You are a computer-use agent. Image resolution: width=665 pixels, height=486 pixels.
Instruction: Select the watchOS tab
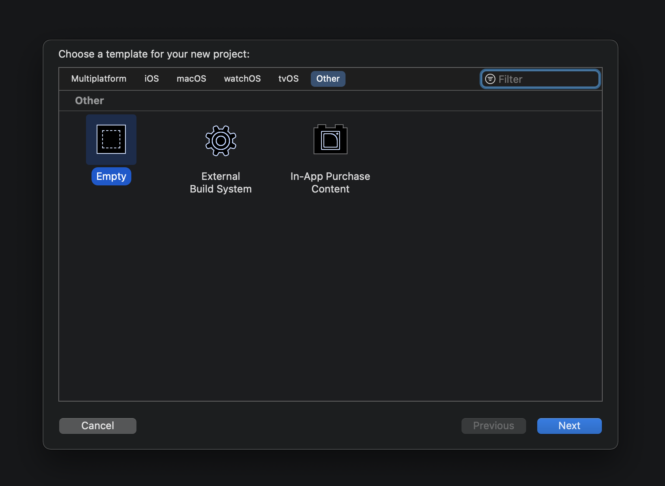(x=243, y=79)
